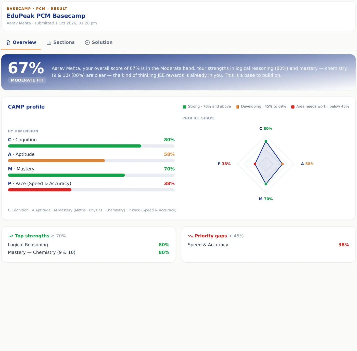Click the green C point on radar chart

(x=266, y=141)
